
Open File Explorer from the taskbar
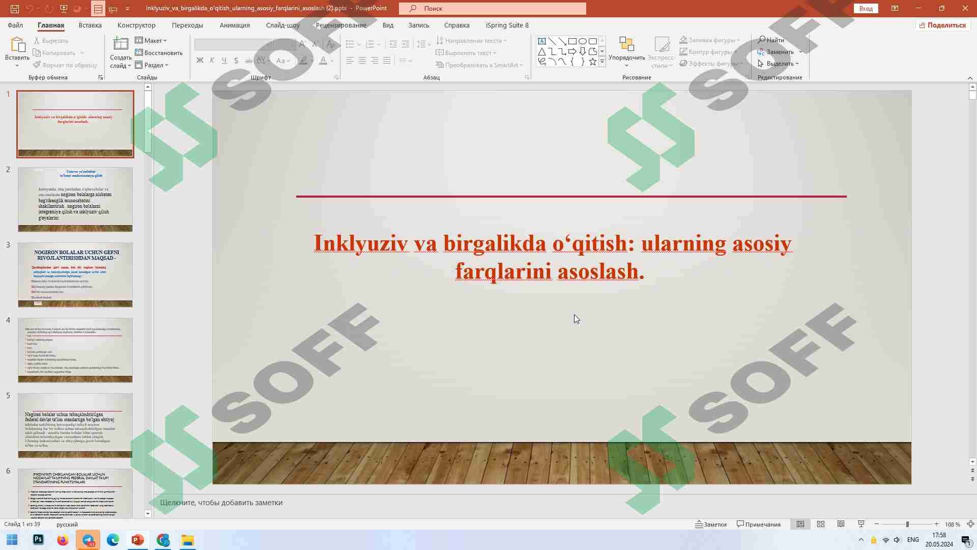pos(188,540)
